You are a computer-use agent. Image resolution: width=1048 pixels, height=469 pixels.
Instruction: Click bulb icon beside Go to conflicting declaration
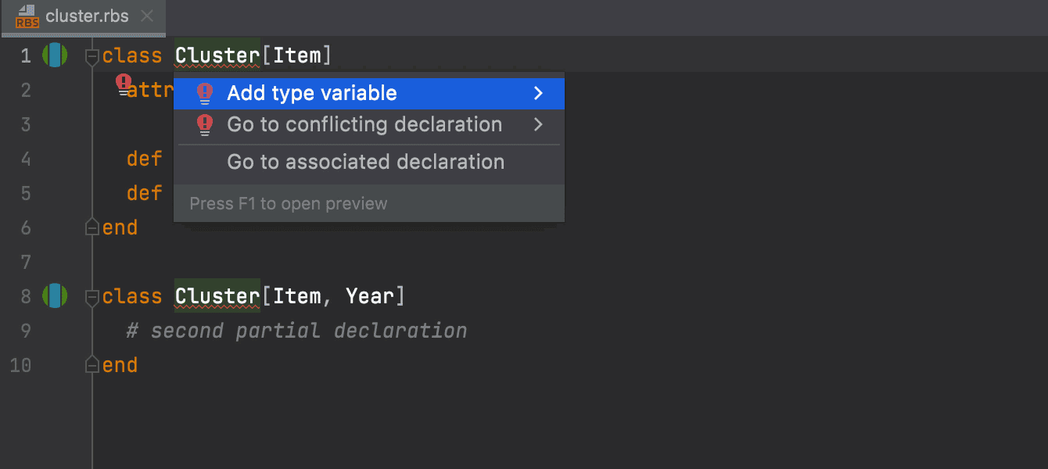pyautogui.click(x=205, y=125)
